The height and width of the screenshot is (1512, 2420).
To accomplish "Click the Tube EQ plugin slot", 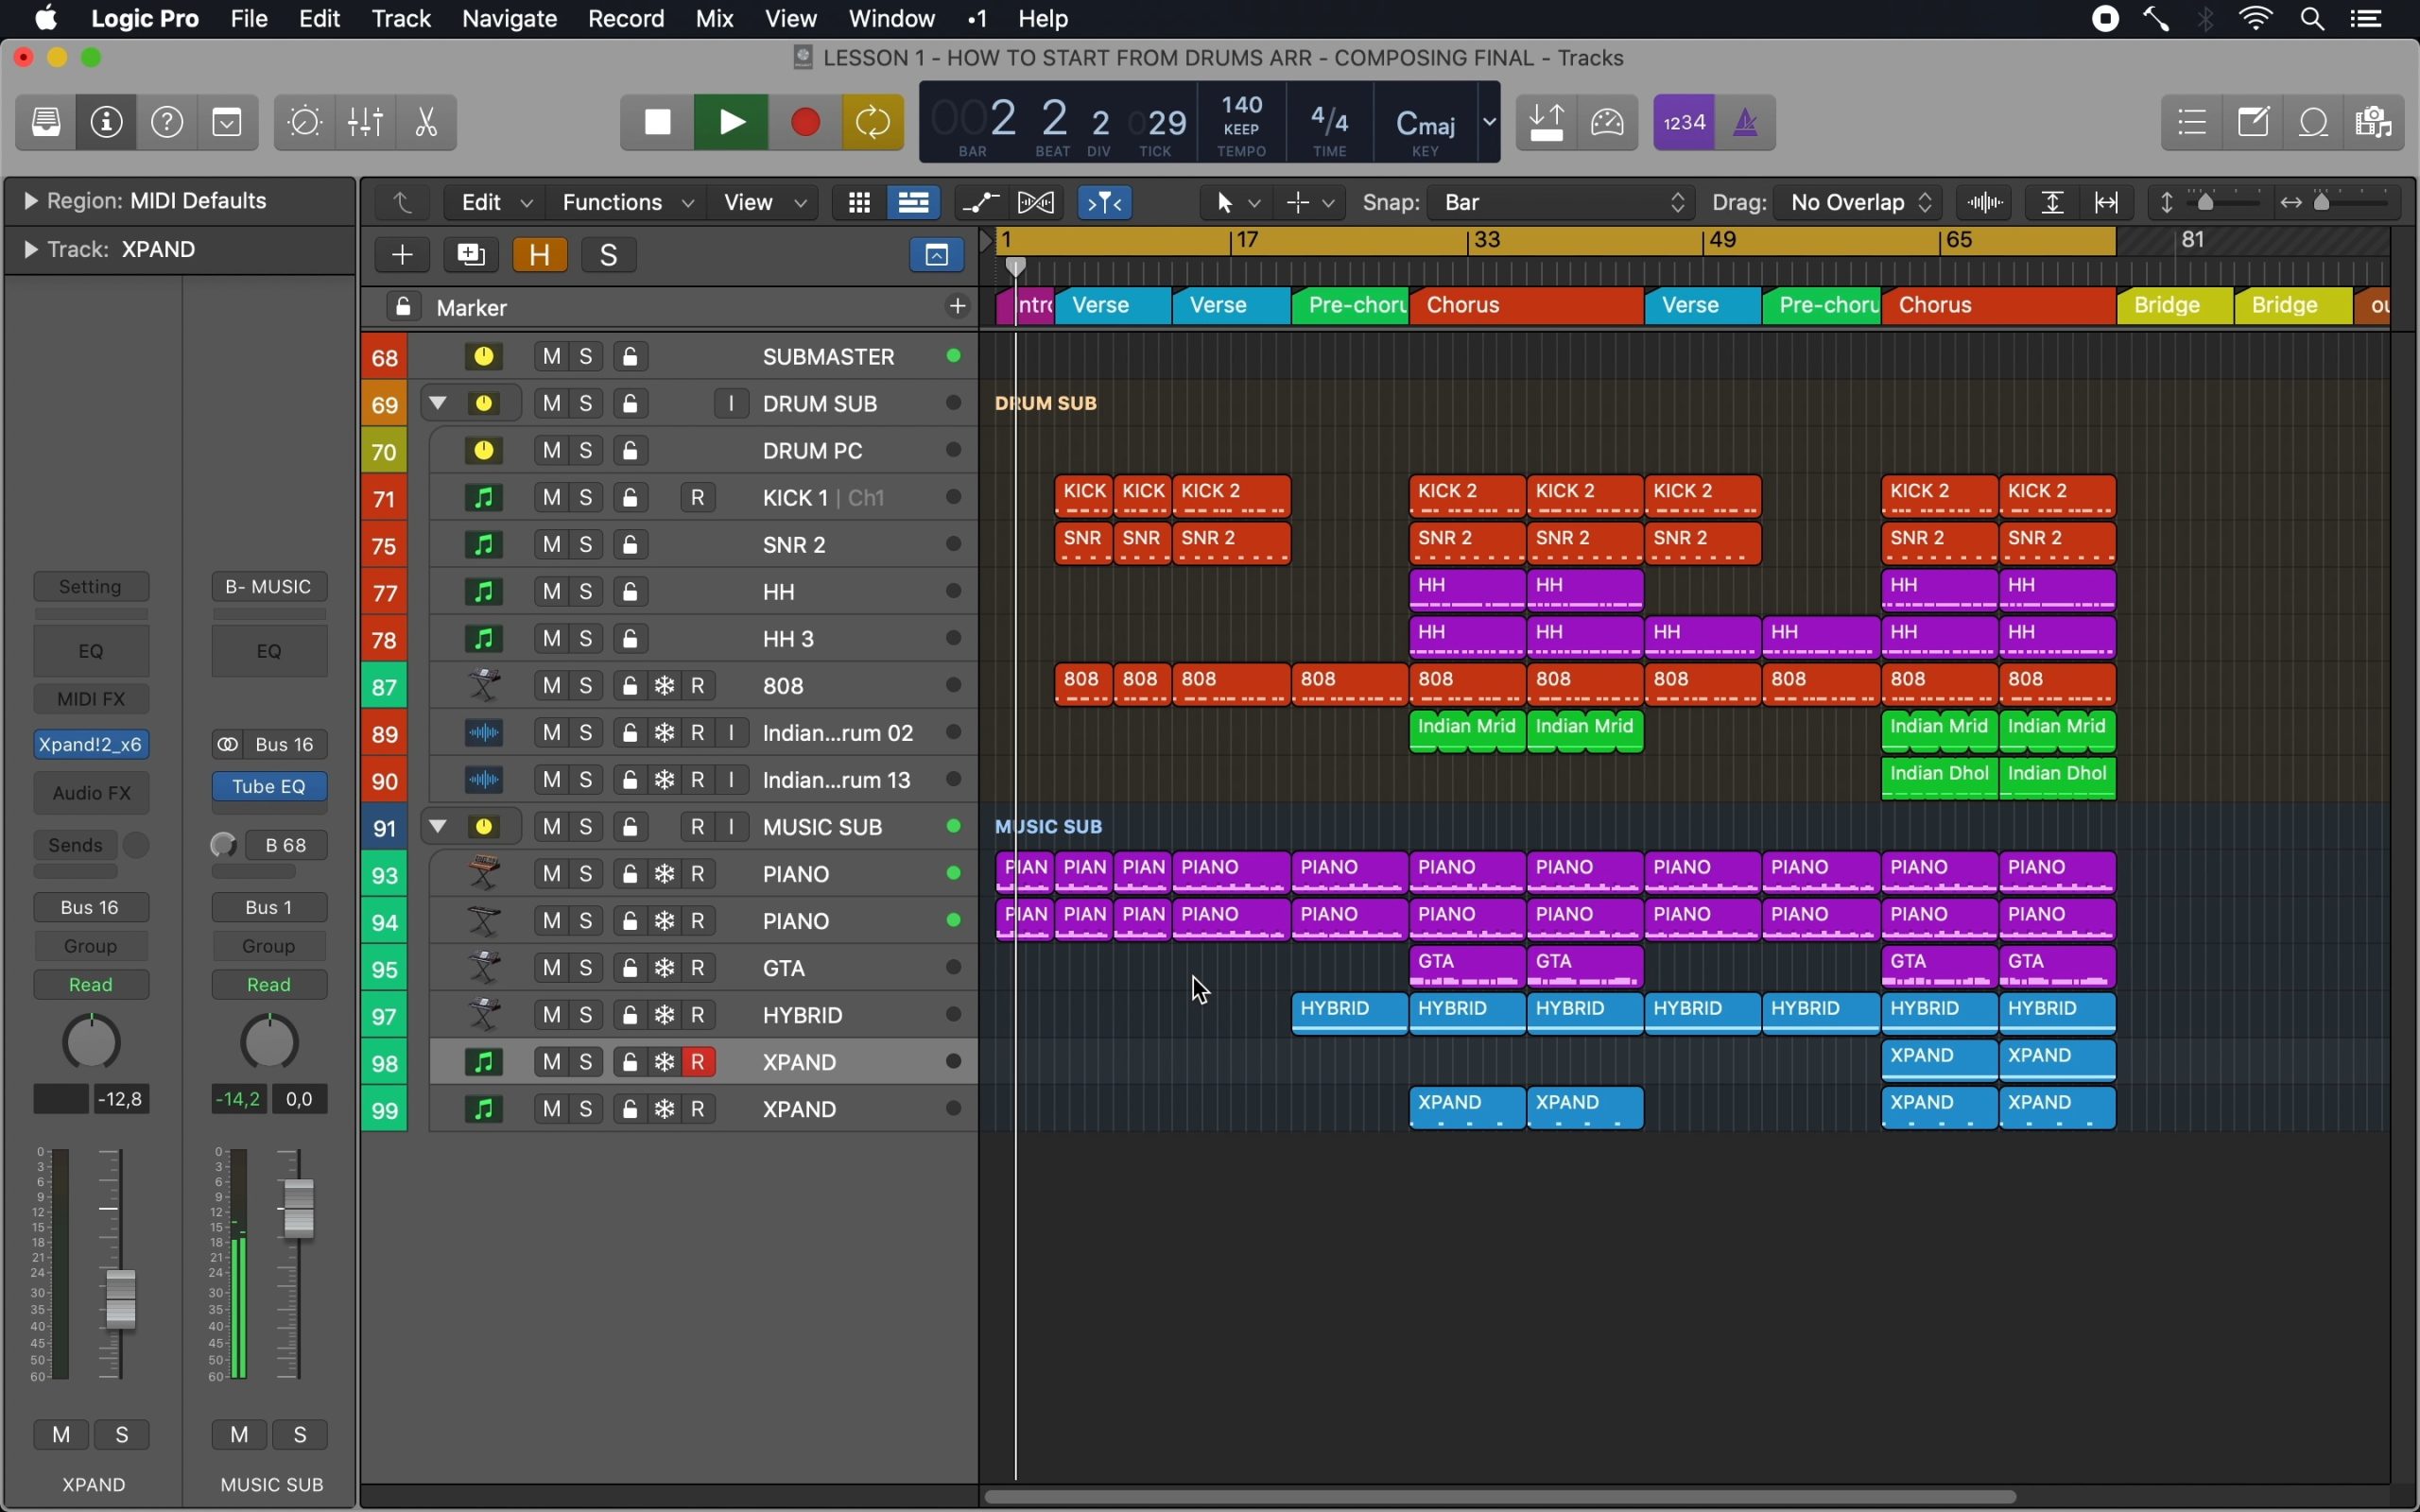I will point(269,787).
